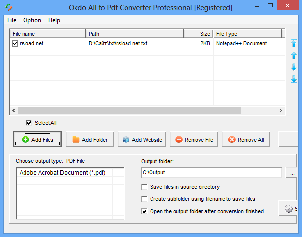Screen dimensions: 302x237
Task: Enable Create subfolder using filename option
Action: pos(144,199)
